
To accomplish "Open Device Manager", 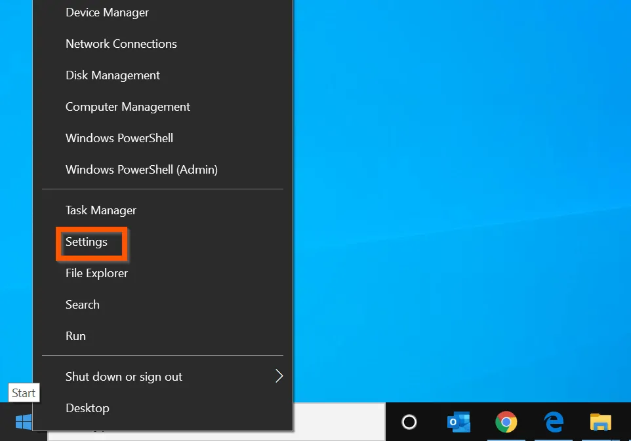I will click(x=107, y=12).
